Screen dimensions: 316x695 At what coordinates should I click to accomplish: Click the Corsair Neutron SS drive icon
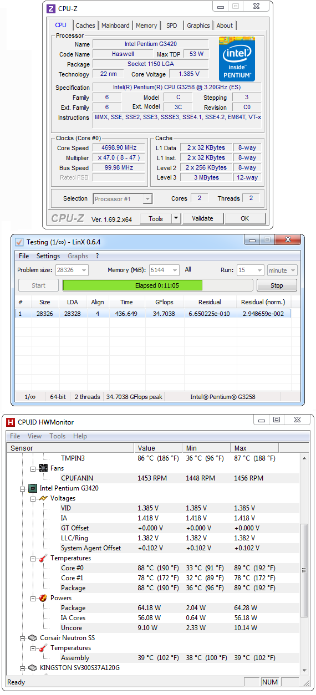33,638
